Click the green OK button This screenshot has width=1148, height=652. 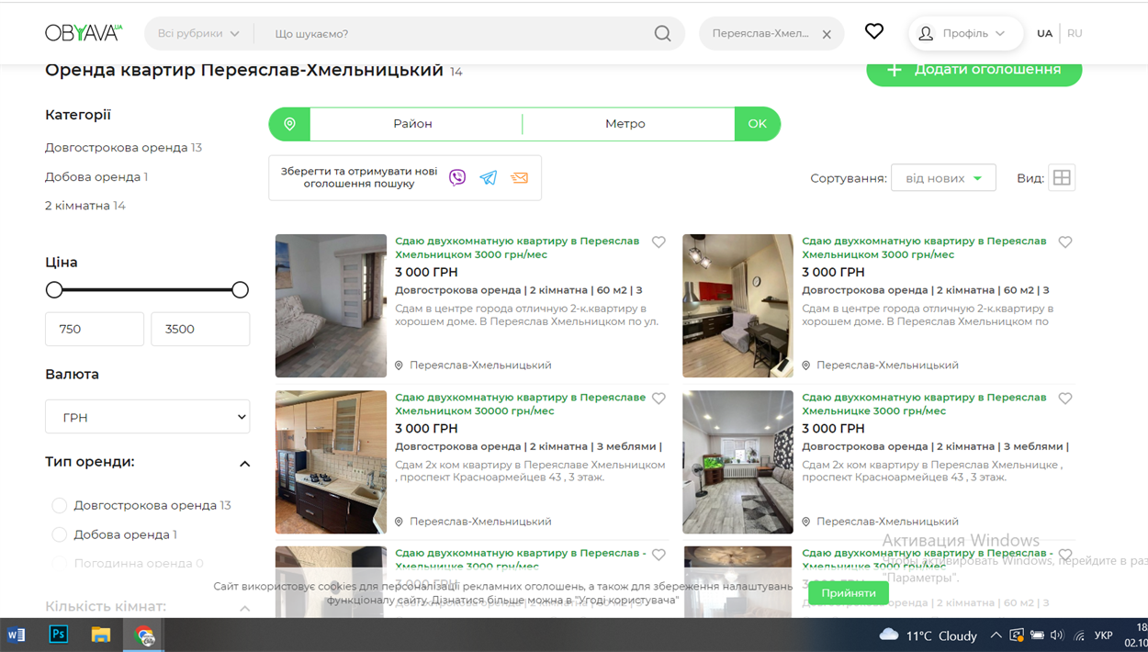(758, 124)
